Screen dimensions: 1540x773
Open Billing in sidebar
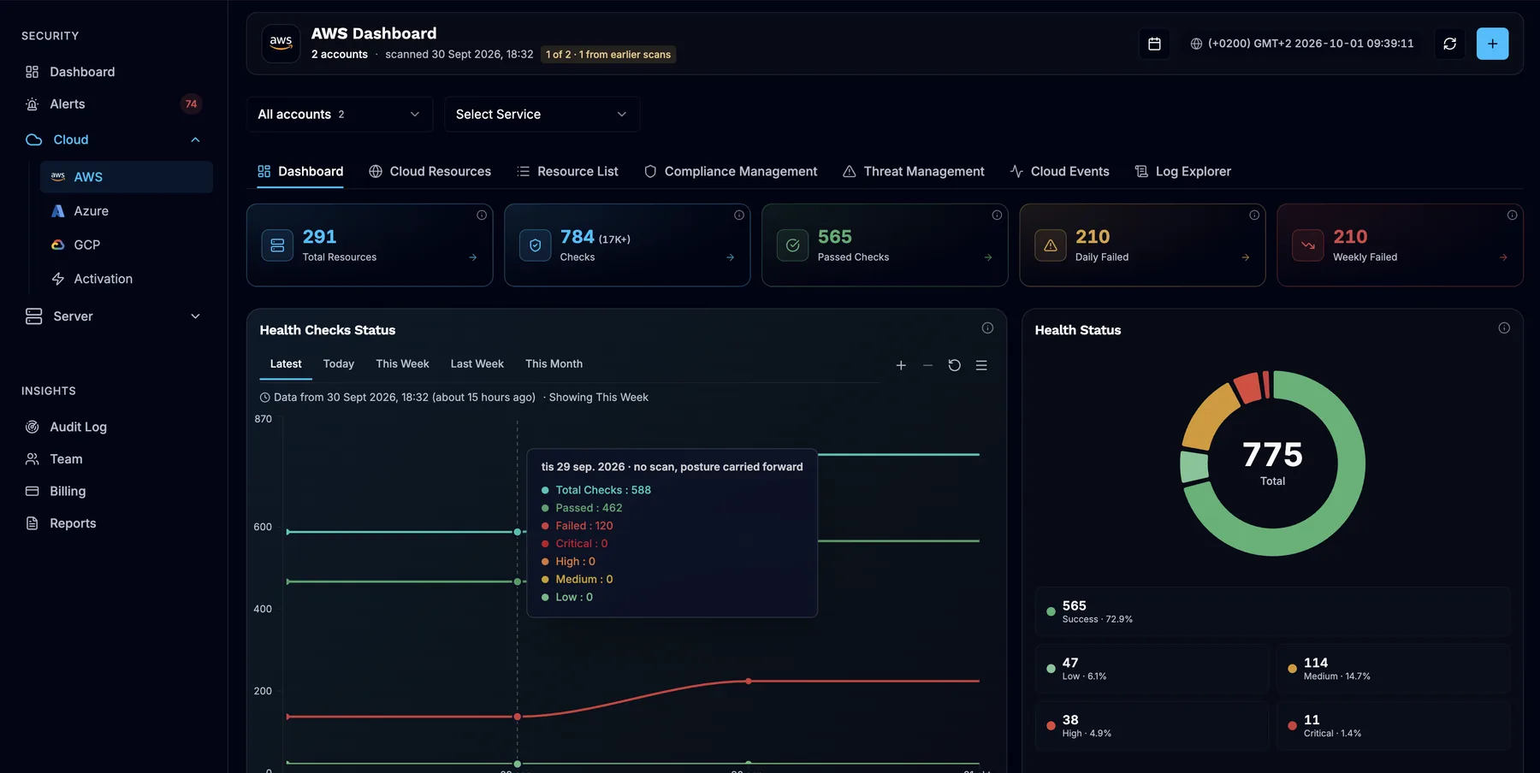(x=114, y=492)
